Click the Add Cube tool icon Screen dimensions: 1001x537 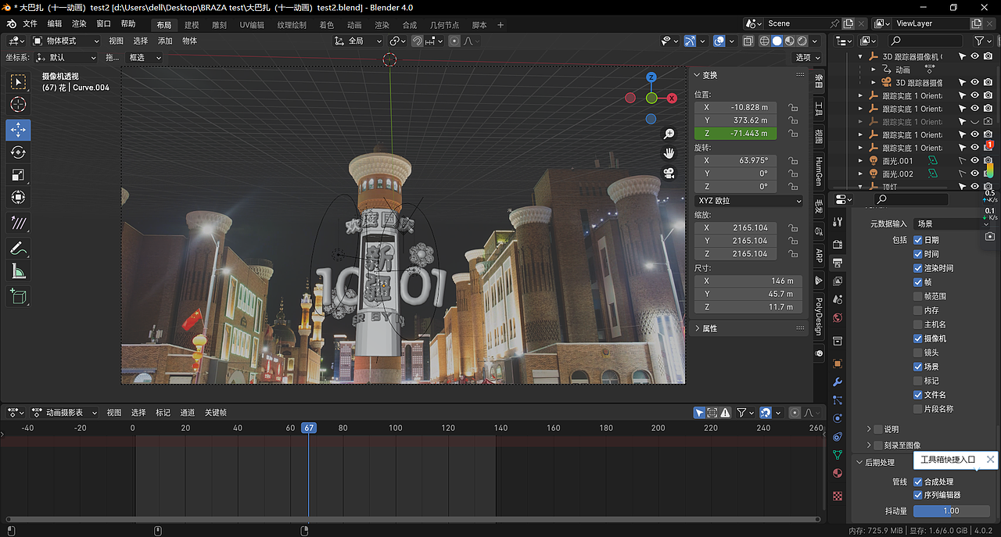[19, 296]
